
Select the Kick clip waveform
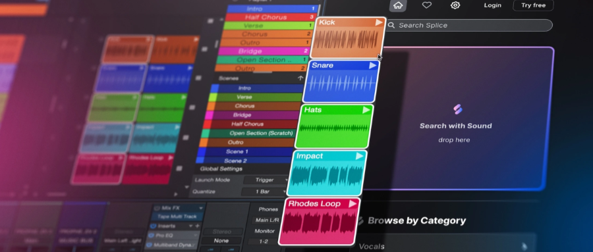[x=346, y=40]
